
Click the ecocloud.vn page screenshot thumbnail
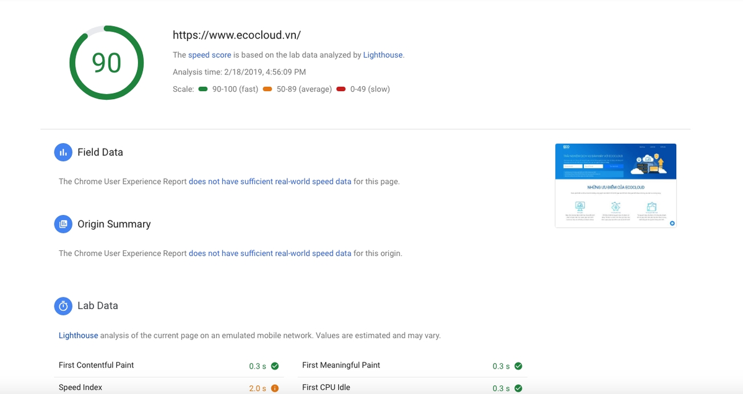615,186
